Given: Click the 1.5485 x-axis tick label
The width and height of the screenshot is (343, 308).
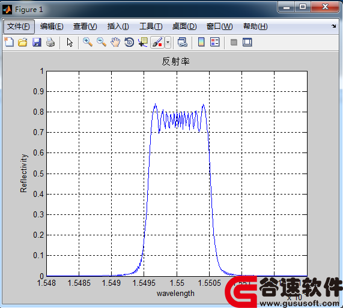Looking at the screenshot, I should (x=79, y=283).
